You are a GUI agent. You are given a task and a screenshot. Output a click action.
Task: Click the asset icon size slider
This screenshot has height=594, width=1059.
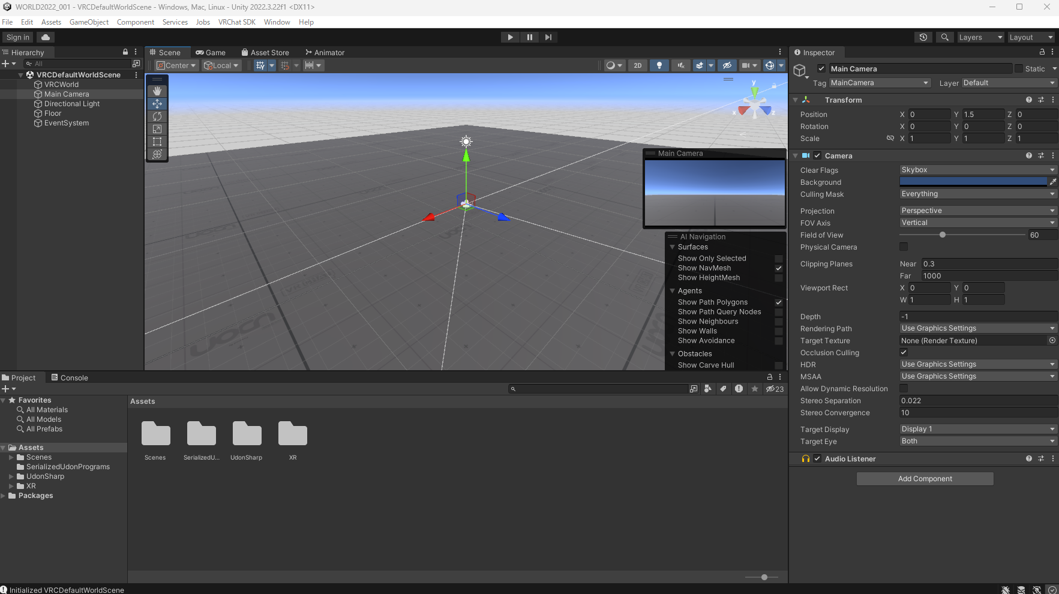tap(762, 577)
